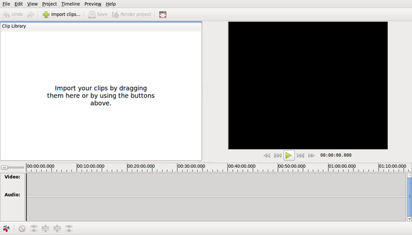Click the green plus Import clips icon

click(46, 14)
